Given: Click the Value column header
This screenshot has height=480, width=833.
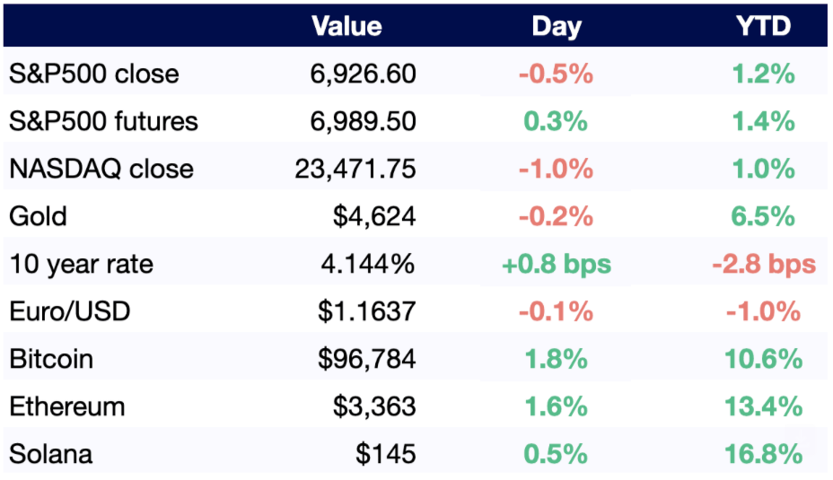Looking at the screenshot, I should tap(346, 26).
